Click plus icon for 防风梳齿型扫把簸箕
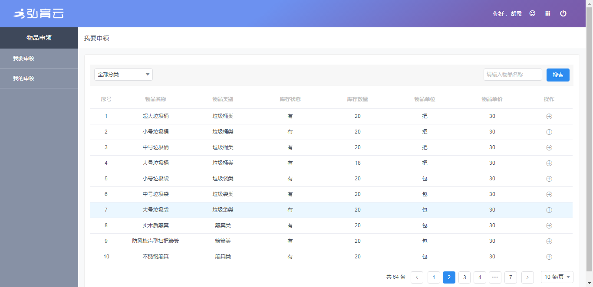593x287 pixels. coord(549,241)
